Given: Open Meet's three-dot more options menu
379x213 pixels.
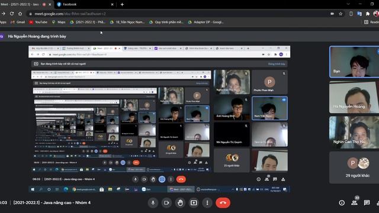Looking at the screenshot, I should pyautogui.click(x=207, y=202).
